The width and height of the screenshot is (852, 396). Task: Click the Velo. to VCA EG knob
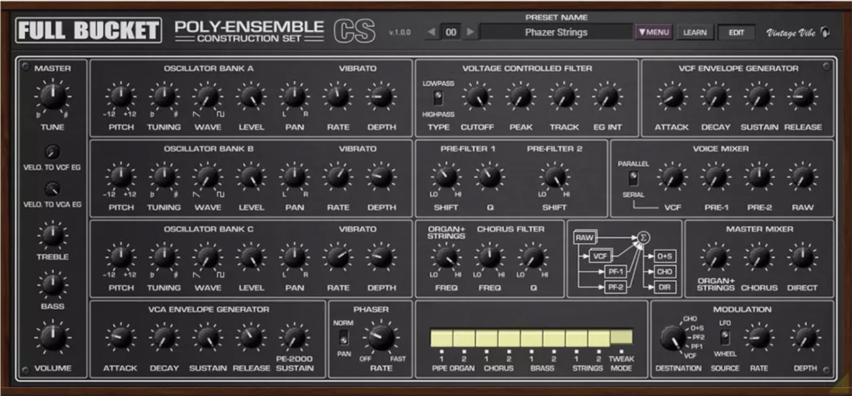53,189
